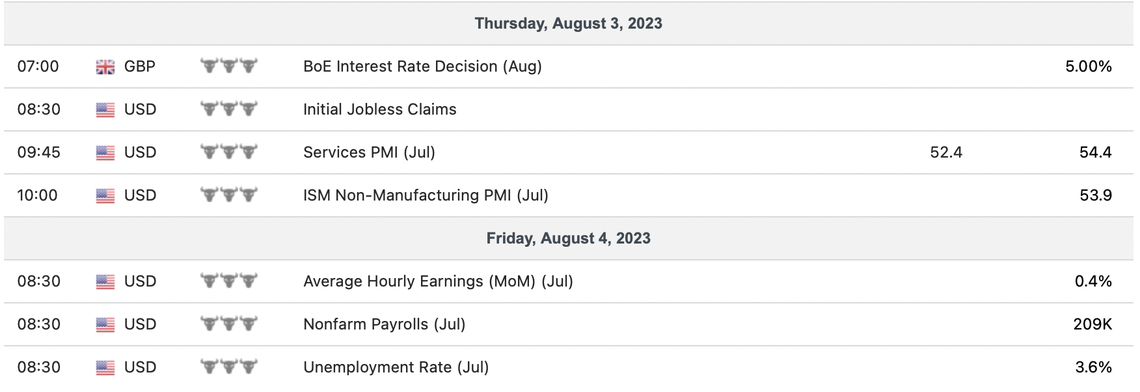
Task: Open ISM Non-Manufacturing PMI (Jul) event
Action: [x=426, y=195]
